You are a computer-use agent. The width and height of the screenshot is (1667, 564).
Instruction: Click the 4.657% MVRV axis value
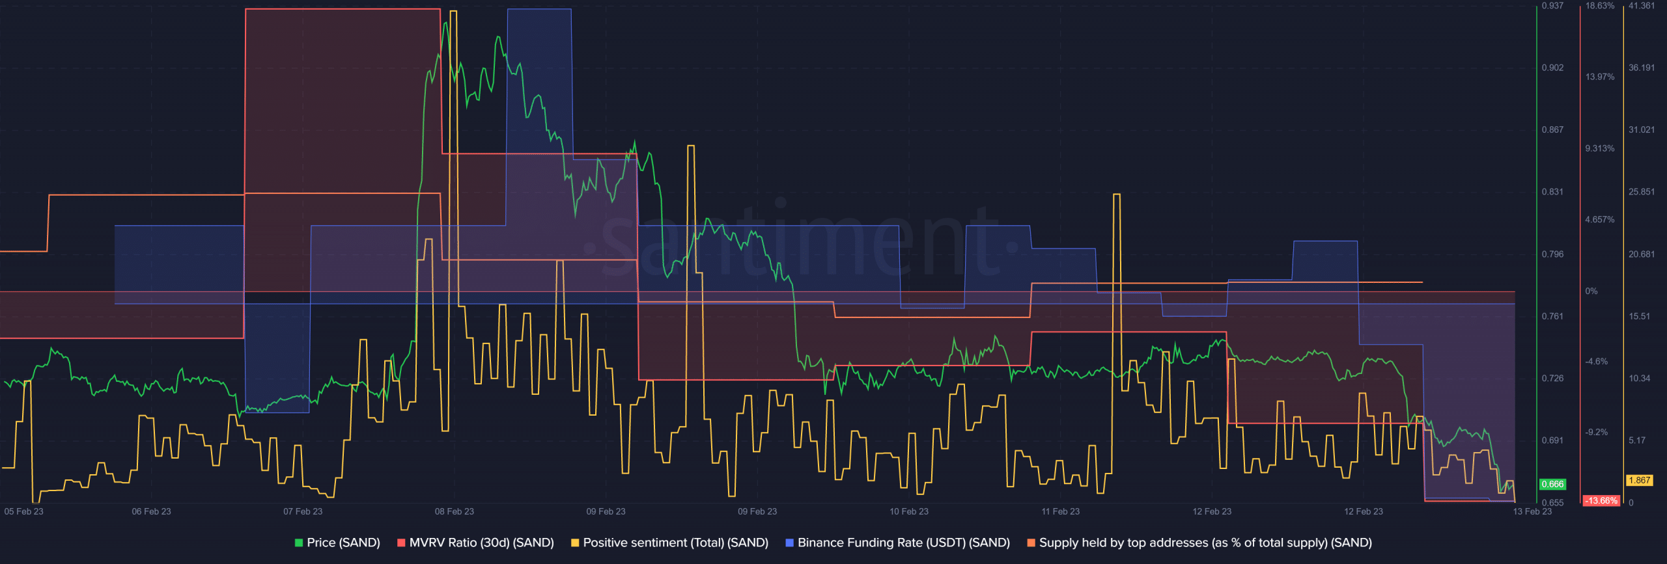pyautogui.click(x=1600, y=220)
